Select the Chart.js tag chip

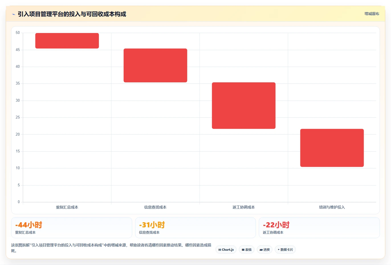[226, 250]
